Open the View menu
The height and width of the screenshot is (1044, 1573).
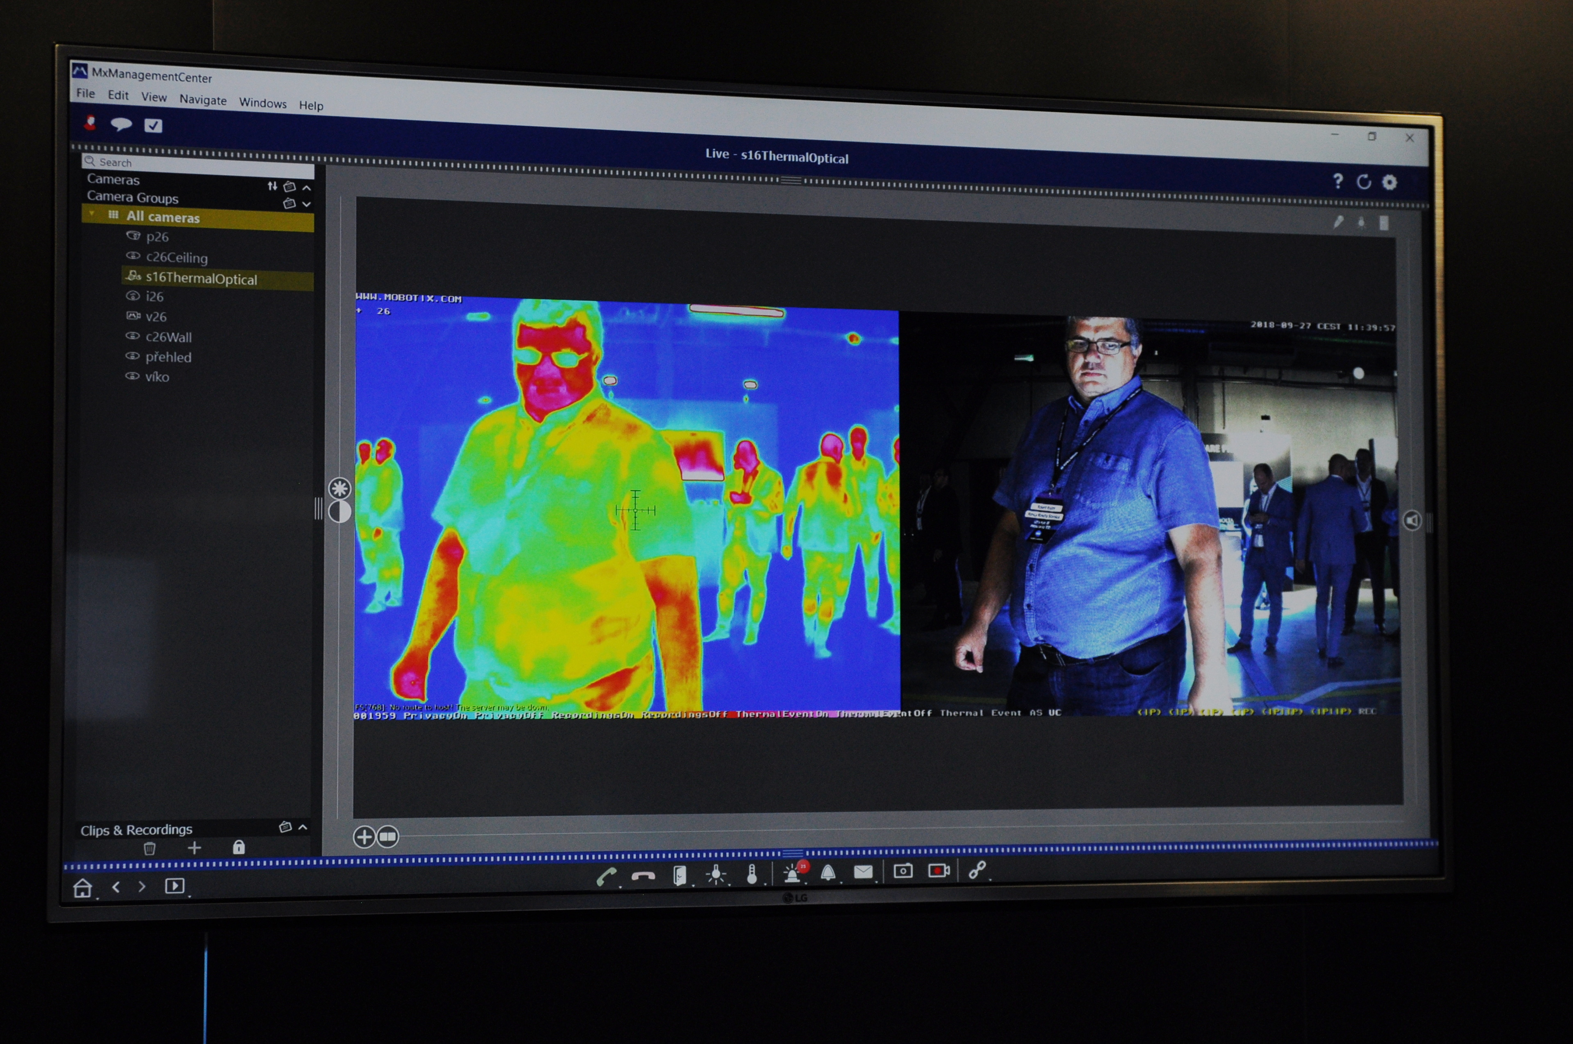pyautogui.click(x=154, y=97)
